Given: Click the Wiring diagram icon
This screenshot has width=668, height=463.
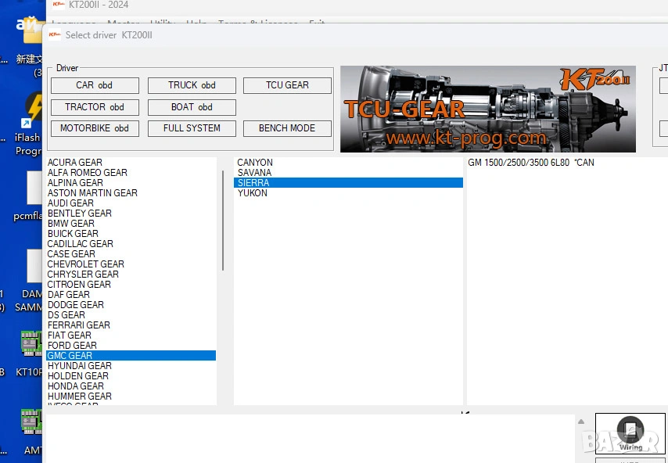Looking at the screenshot, I should (630, 432).
